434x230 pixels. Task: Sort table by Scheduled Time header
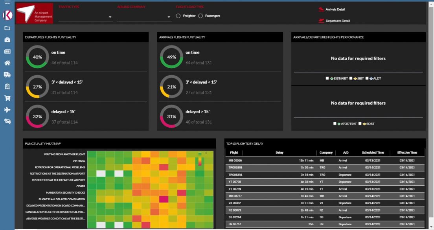click(x=373, y=152)
